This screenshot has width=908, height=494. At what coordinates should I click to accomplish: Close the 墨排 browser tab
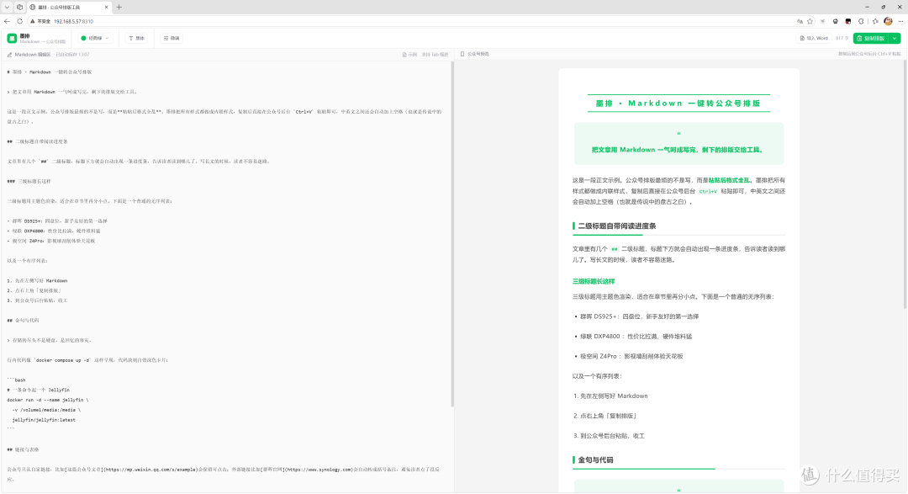pyautogui.click(x=106, y=7)
